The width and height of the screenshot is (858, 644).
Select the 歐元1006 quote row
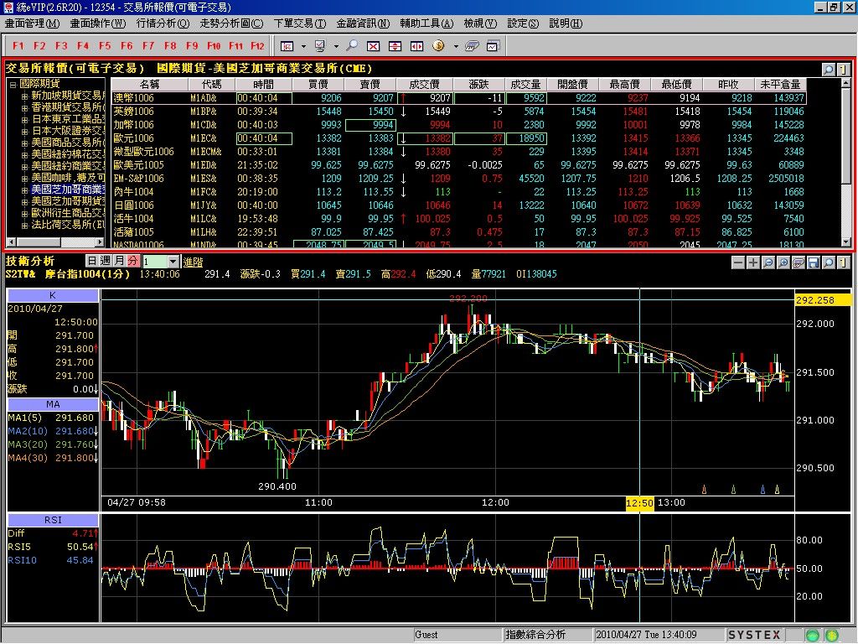click(x=458, y=138)
